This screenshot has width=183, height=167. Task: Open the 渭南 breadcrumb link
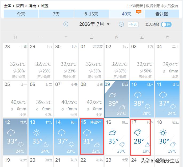click(32, 6)
